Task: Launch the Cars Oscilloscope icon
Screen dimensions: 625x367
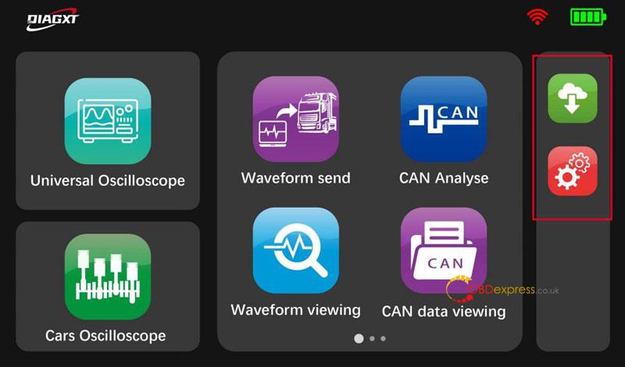Action: click(x=108, y=276)
